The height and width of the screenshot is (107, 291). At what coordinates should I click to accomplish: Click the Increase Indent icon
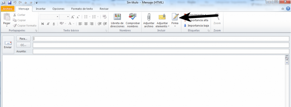tap(105, 24)
